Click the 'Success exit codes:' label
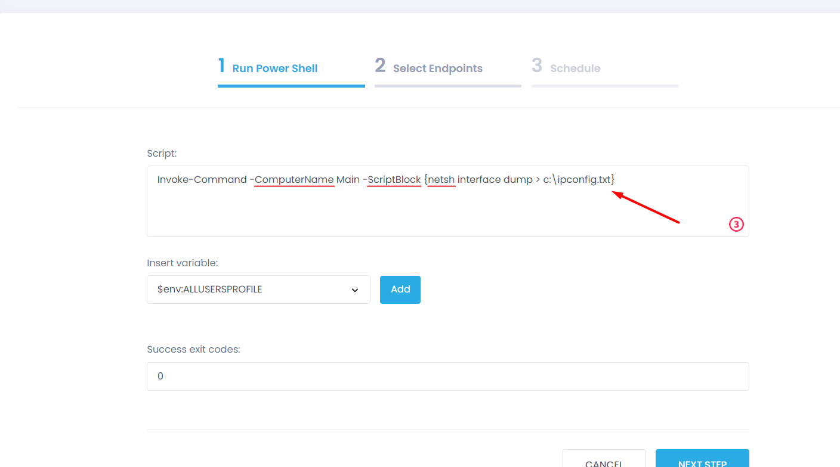The height and width of the screenshot is (467, 840). [193, 349]
